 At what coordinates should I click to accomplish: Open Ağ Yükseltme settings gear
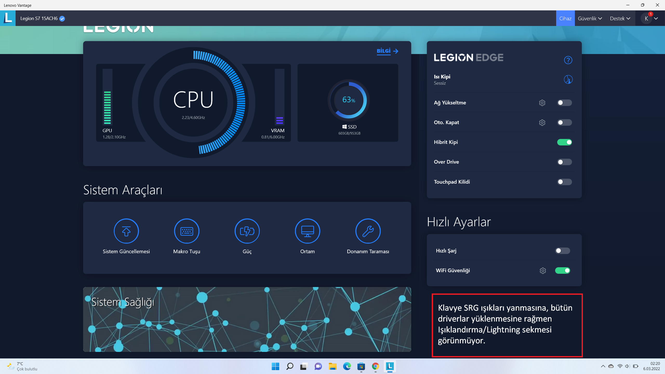pyautogui.click(x=542, y=103)
